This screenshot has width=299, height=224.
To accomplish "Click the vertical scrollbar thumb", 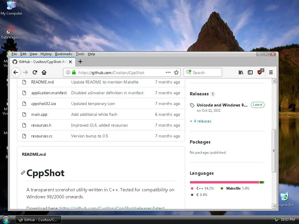I will (x=274, y=151).
